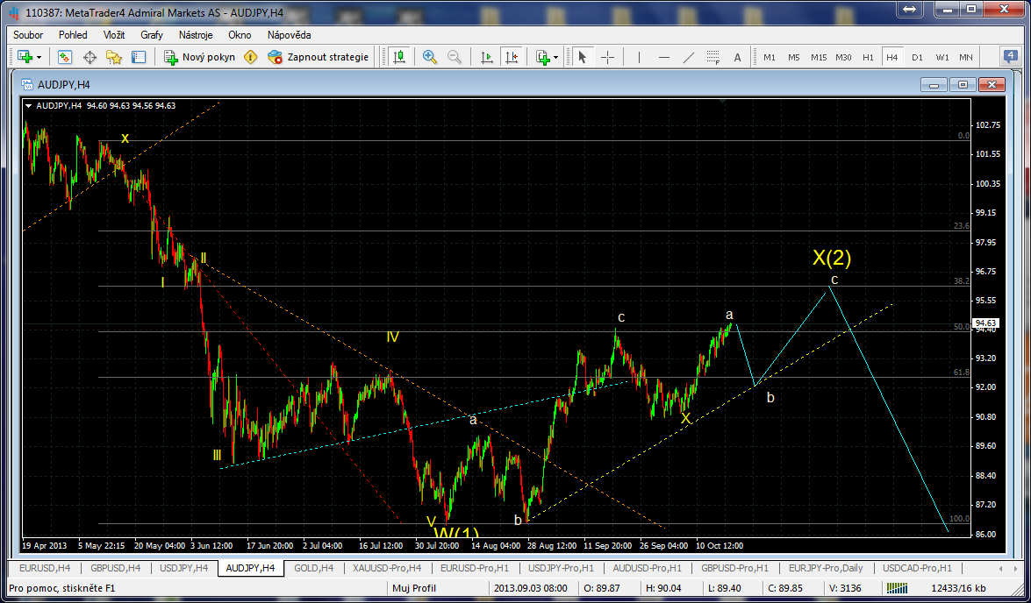1031x603 pixels.
Task: Click the text label 'A' tool
Action: [x=737, y=57]
